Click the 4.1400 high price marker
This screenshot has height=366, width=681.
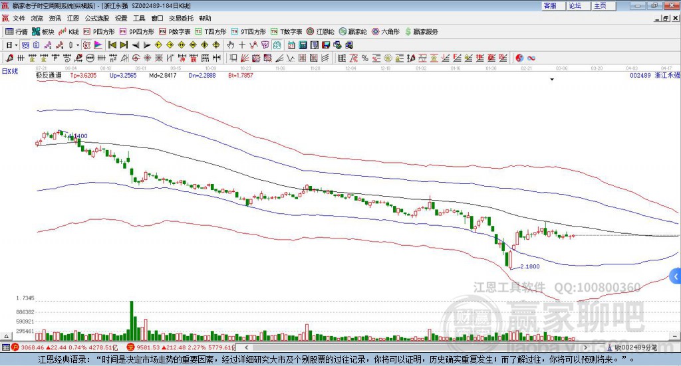(78, 136)
